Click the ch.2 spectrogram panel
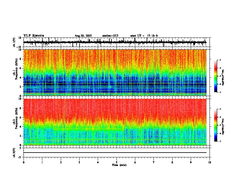Screen dimensions: 236x182 (x=115, y=122)
